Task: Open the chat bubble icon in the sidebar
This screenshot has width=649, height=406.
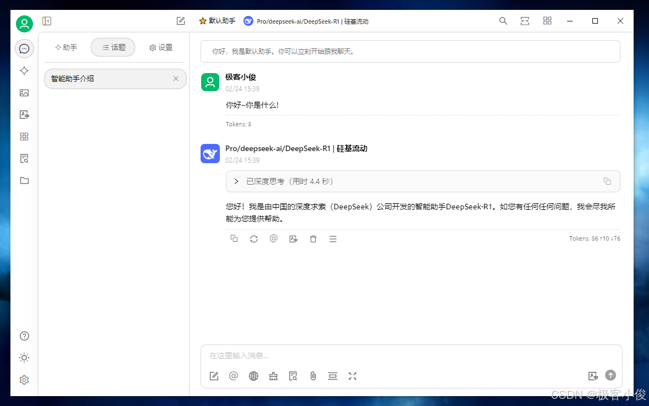Action: 24,49
